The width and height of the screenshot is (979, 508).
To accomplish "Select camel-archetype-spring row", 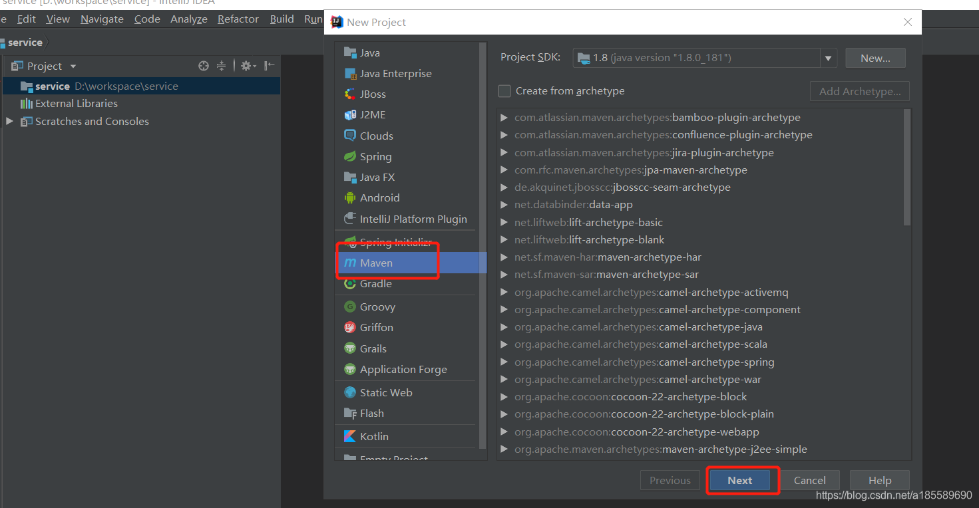I will click(x=700, y=362).
